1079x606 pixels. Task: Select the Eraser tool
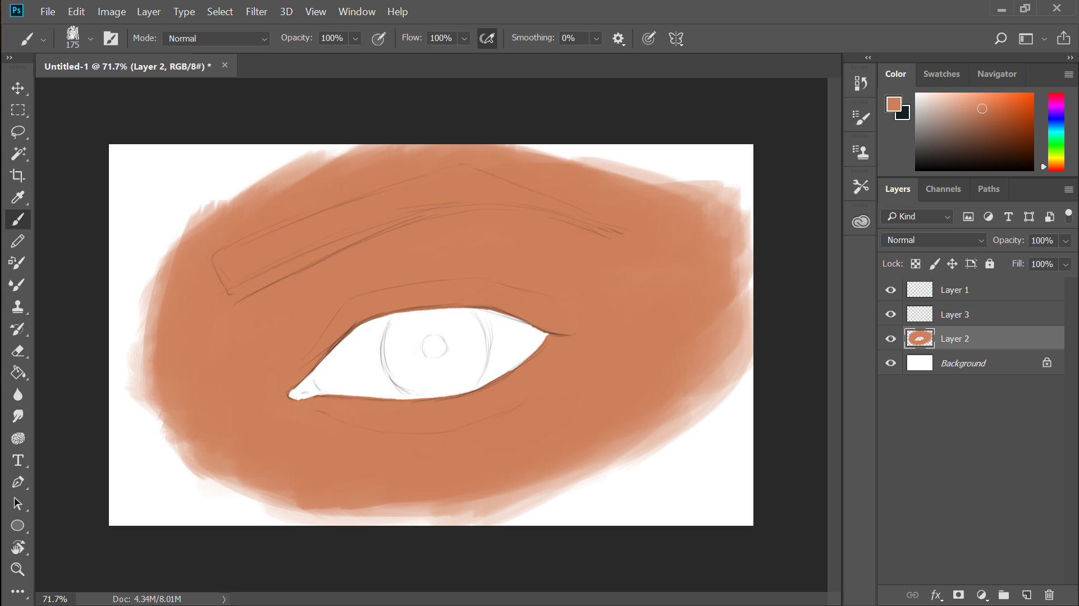[x=17, y=351]
